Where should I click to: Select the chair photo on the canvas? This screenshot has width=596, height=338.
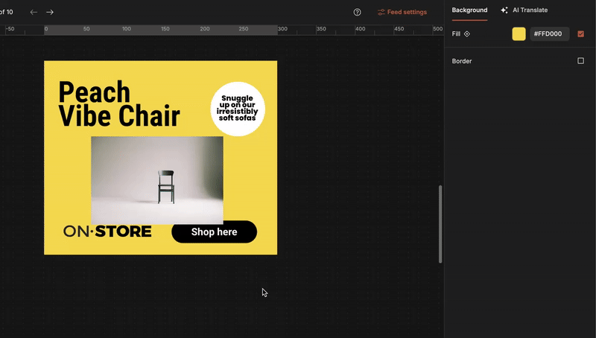pyautogui.click(x=156, y=180)
